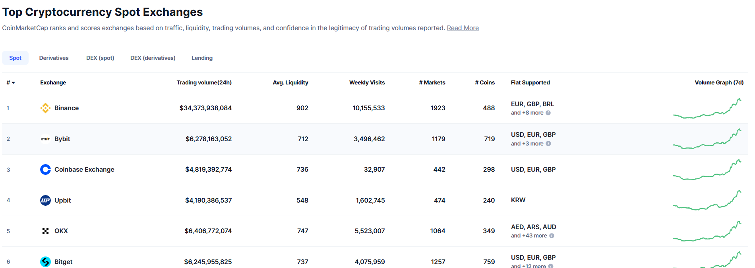Viewport: 755px width, 268px height.
Task: Click the OKX logo icon
Action: 45,231
